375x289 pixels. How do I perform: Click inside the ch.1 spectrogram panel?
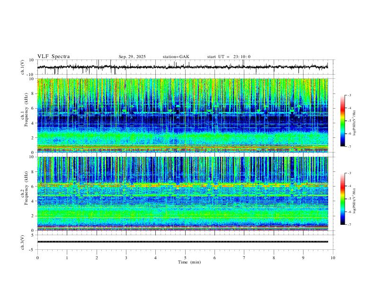point(183,115)
